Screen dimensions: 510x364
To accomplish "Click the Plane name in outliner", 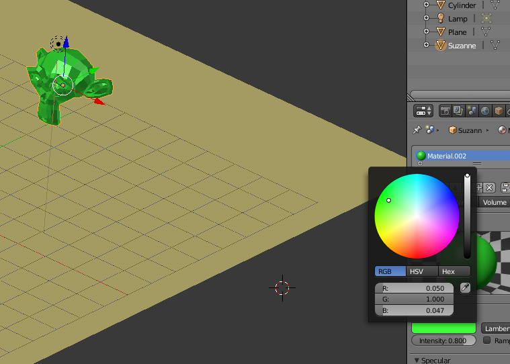I will coord(458,32).
